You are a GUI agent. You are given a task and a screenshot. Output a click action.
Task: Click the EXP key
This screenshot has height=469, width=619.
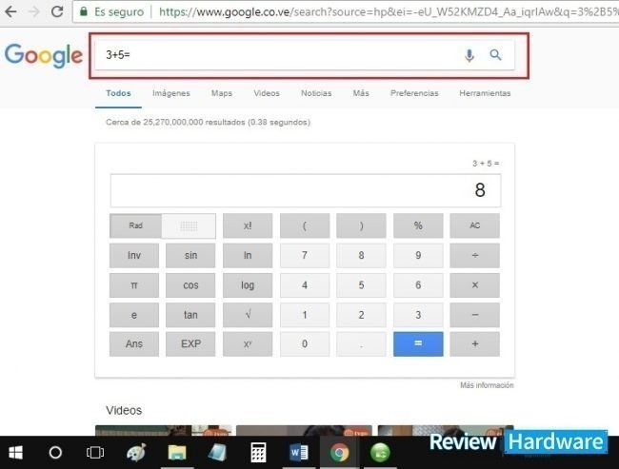[x=190, y=344]
